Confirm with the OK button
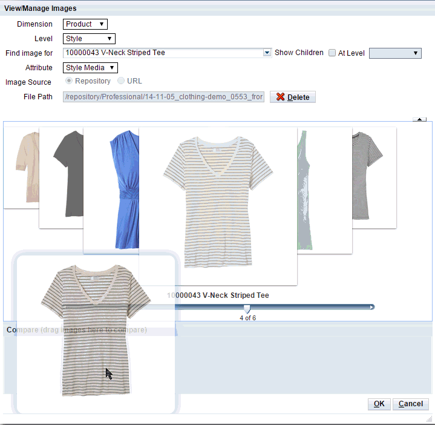 [379, 404]
